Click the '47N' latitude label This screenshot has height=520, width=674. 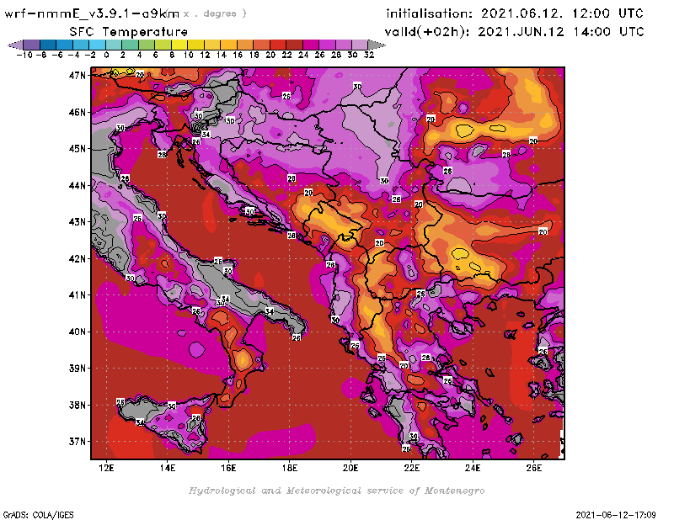(78, 76)
